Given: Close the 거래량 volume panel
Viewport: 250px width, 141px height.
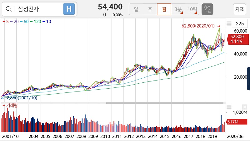Looking at the screenshot, I should pyautogui.click(x=244, y=107).
